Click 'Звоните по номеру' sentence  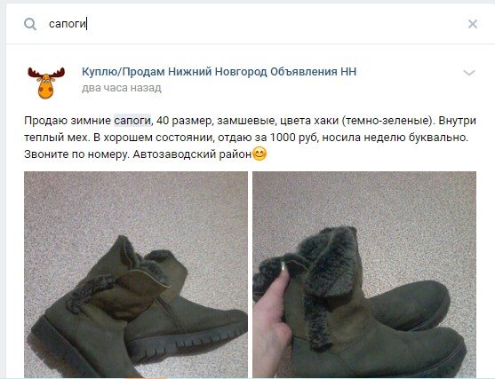tap(77, 154)
